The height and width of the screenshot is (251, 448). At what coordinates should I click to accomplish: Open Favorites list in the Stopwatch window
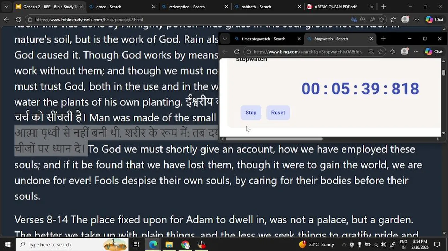(x=393, y=52)
